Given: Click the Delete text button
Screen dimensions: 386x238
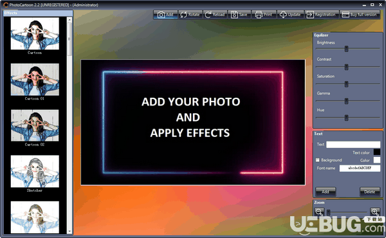Looking at the screenshot, I should tap(370, 192).
